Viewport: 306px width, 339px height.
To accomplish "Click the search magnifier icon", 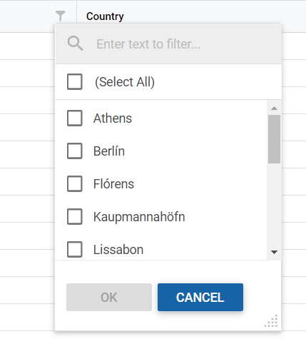I will point(76,44).
